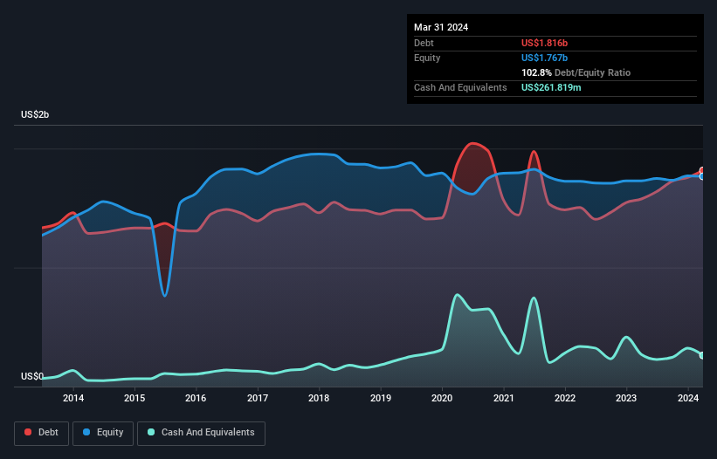Click the 2019 x-axis label
This screenshot has height=459, width=717.
(x=381, y=398)
